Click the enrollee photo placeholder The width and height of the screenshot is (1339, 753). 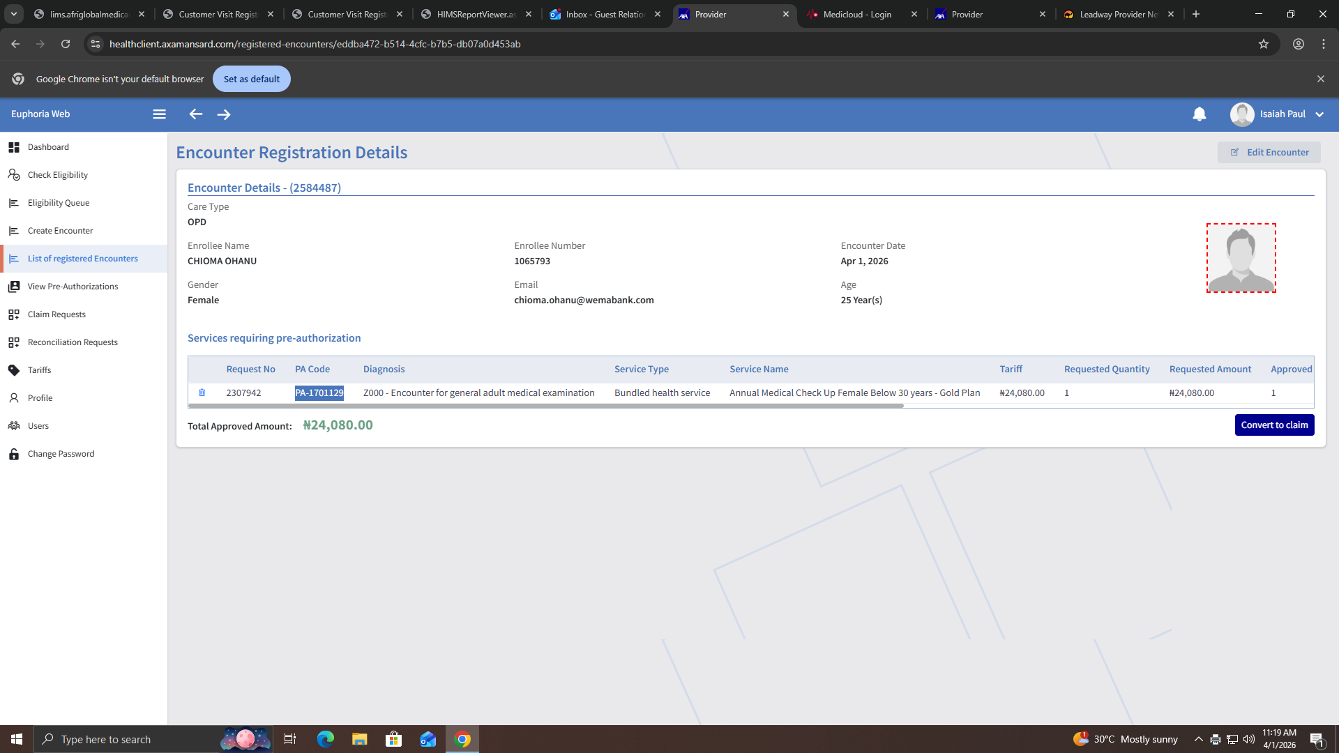pyautogui.click(x=1241, y=258)
